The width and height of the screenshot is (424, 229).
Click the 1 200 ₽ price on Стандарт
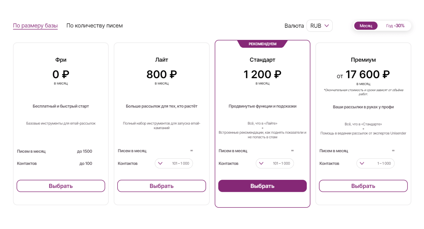[262, 74]
